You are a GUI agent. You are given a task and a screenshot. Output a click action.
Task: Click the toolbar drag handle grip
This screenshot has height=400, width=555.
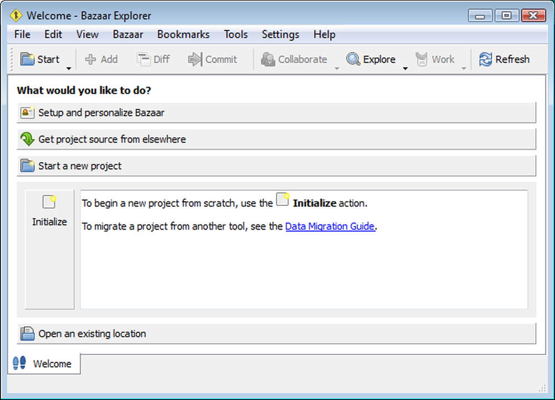pos(11,59)
